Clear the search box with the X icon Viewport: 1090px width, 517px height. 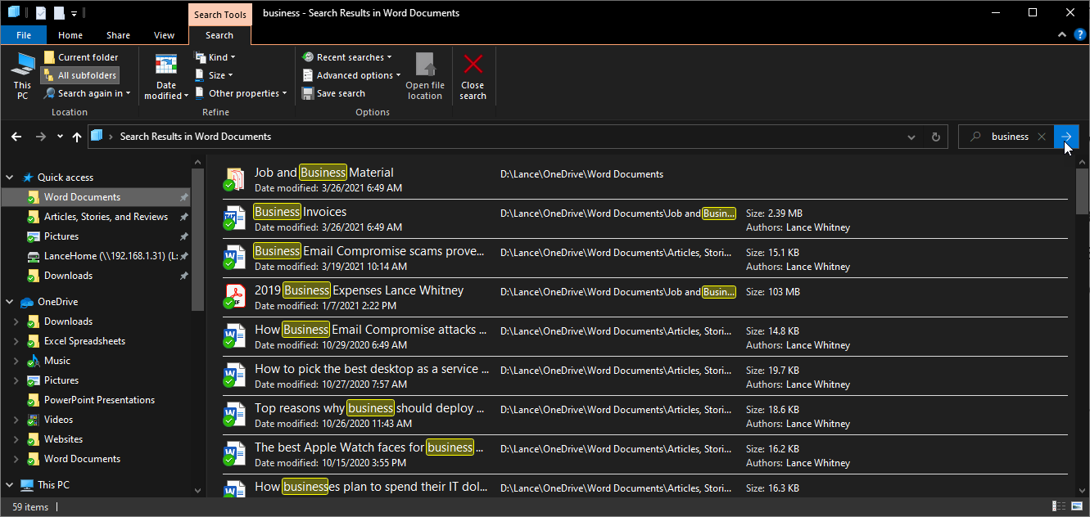pos(1042,137)
